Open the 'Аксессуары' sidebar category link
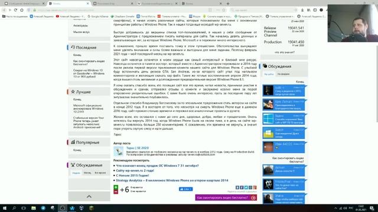378x212 pixels. (80, 25)
